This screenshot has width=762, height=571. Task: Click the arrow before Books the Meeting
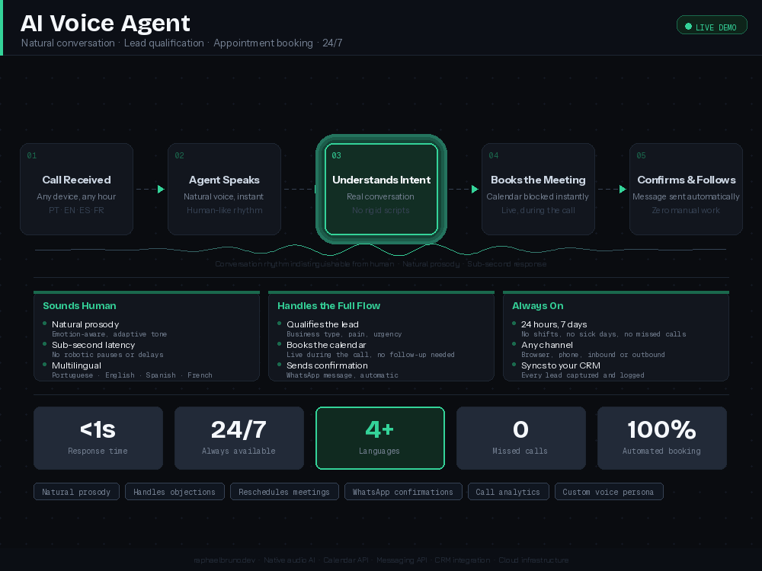click(x=475, y=189)
